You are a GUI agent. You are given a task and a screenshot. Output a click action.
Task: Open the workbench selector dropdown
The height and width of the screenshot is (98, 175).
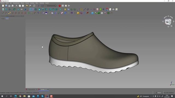(x=49, y=6)
